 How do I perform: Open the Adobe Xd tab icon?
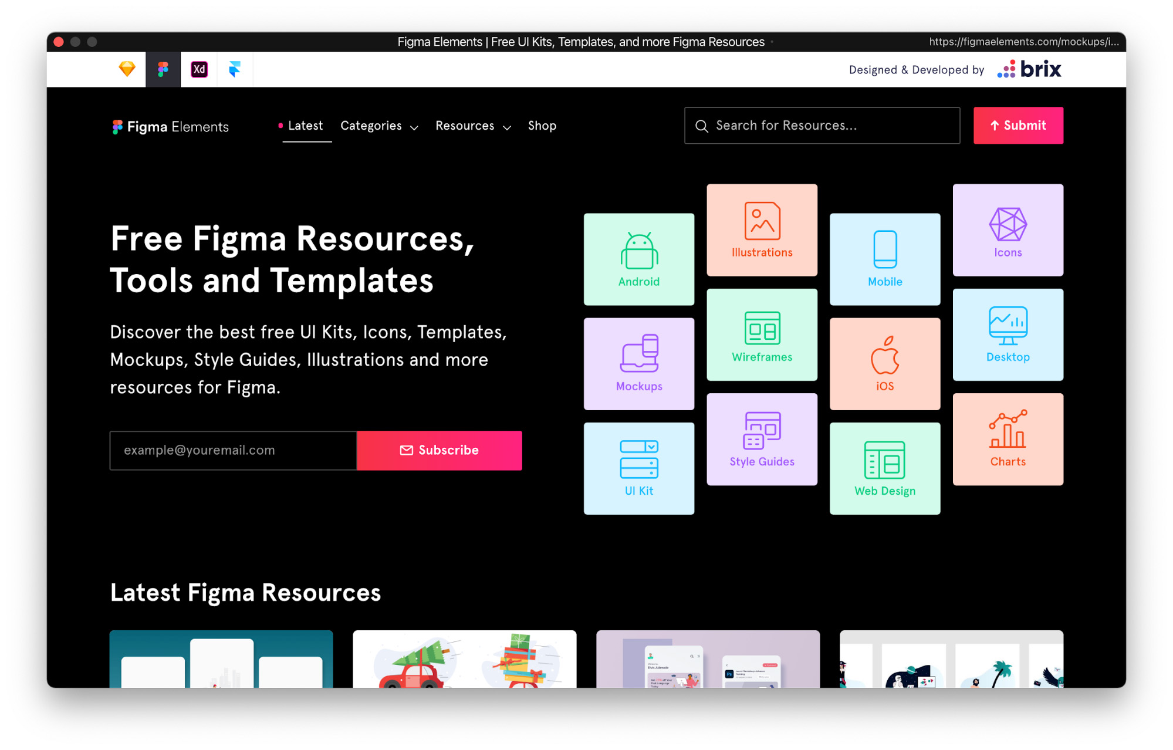199,69
